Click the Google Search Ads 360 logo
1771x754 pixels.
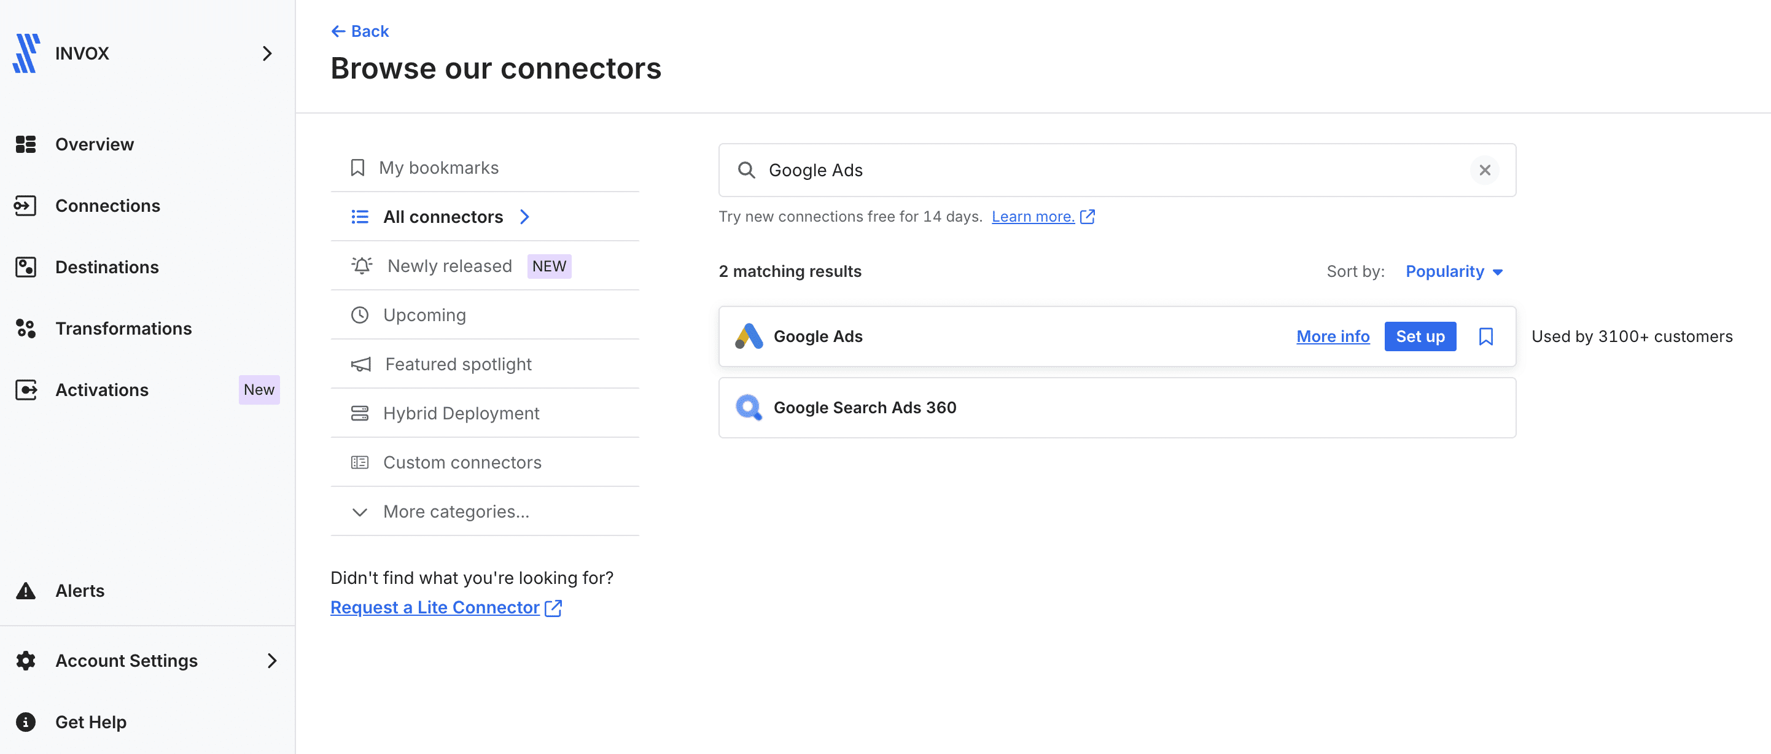[749, 408]
